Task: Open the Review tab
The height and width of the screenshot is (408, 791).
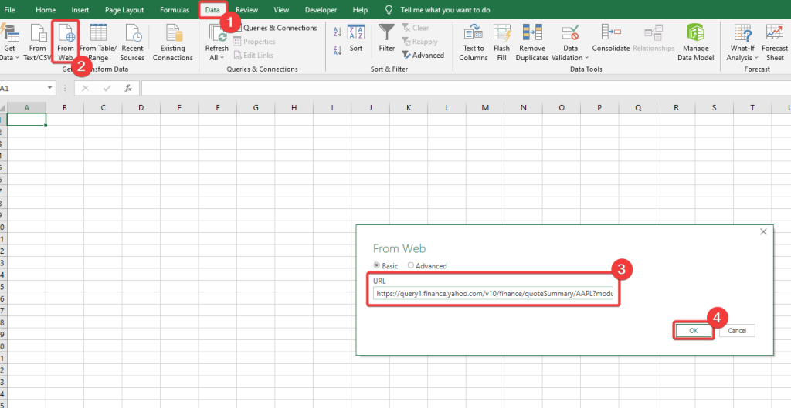Action: click(246, 10)
